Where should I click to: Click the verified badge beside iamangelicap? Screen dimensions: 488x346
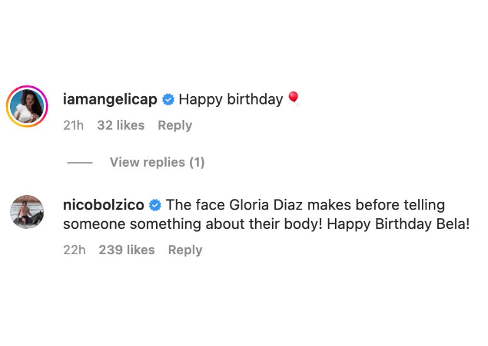point(168,99)
